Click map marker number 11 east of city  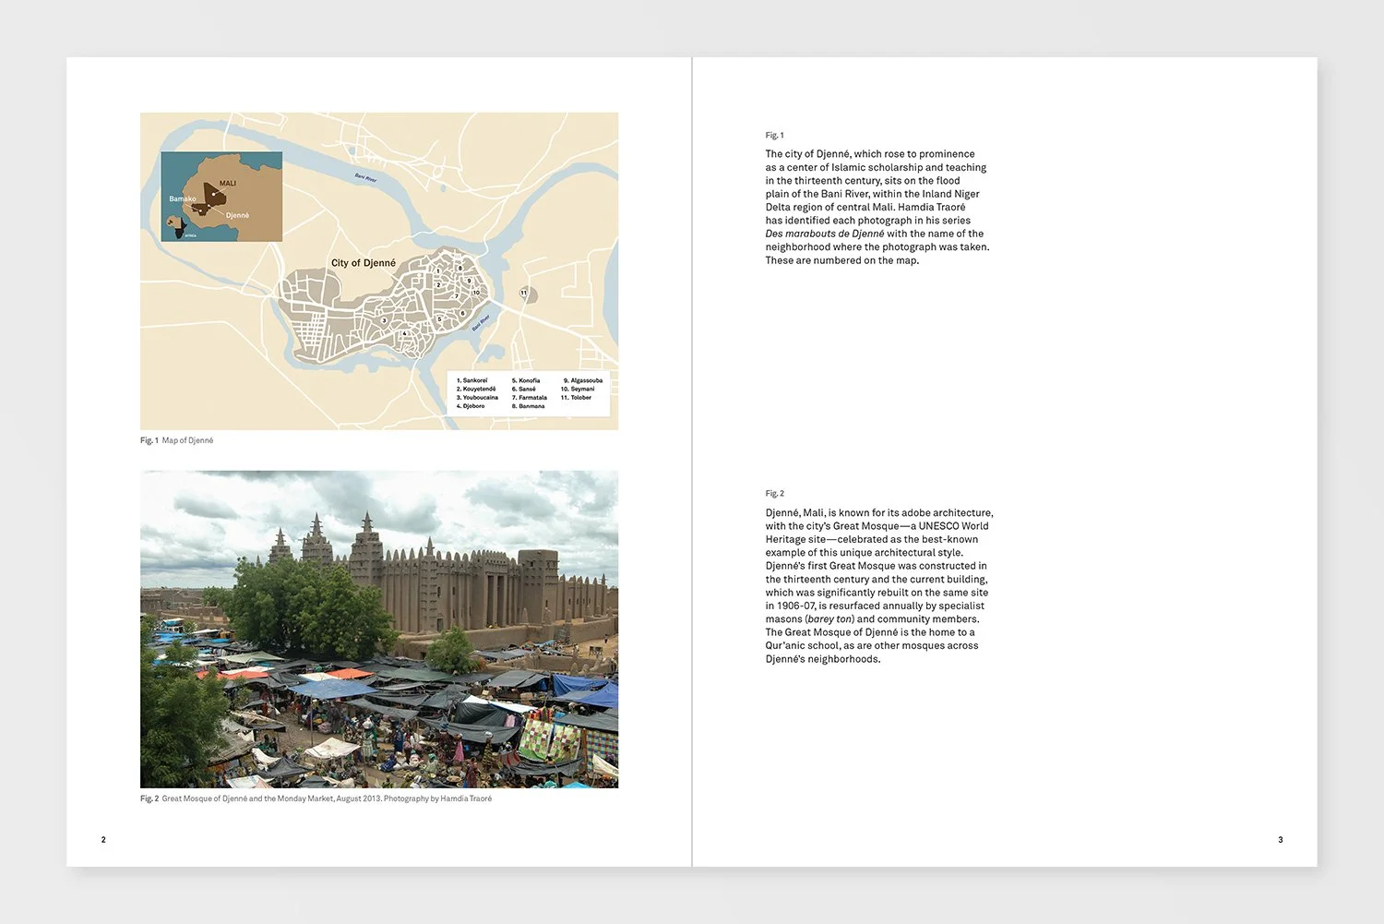[x=523, y=293]
